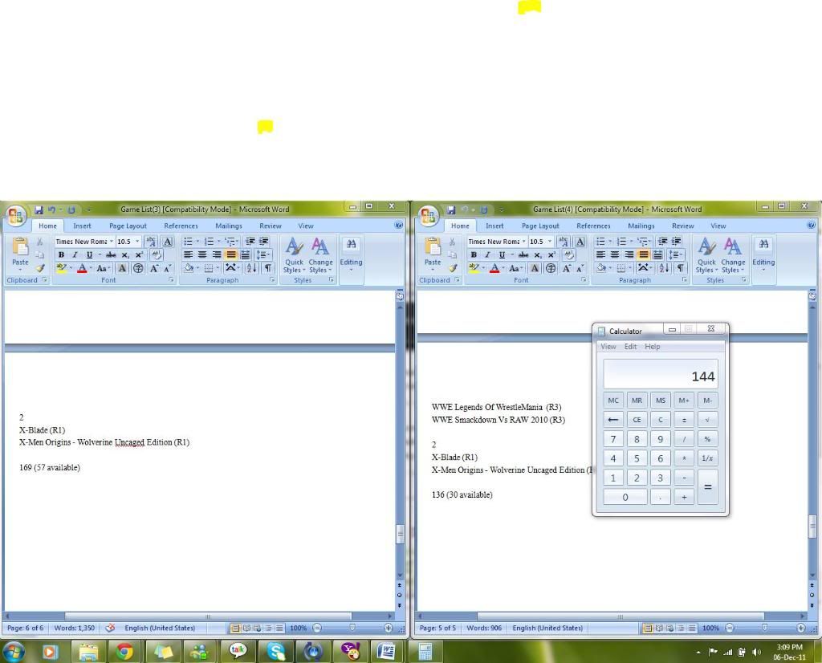822x663 pixels.
Task: Toggle Show/Hide paragraph marks in Game List(3)
Action: (268, 268)
